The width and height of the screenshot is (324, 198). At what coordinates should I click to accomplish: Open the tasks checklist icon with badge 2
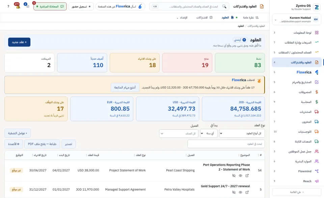click(x=27, y=6)
